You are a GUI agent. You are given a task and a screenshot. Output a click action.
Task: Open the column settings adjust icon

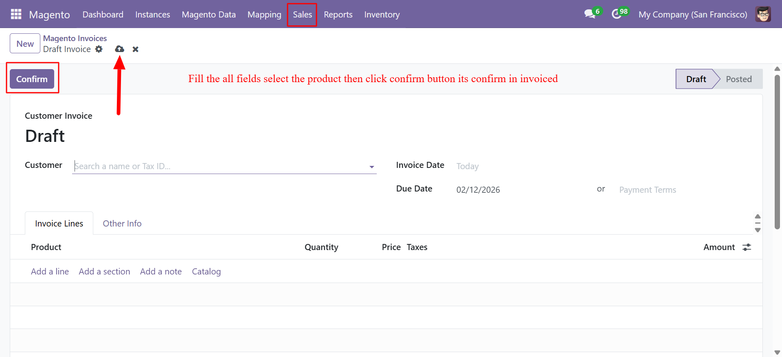coord(747,247)
